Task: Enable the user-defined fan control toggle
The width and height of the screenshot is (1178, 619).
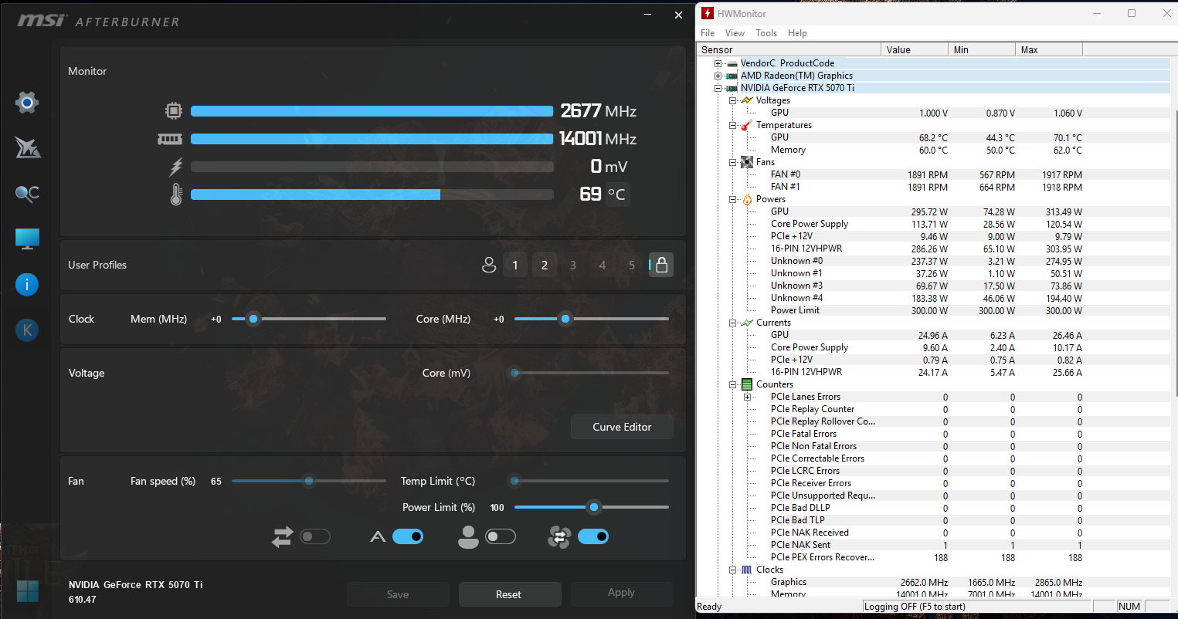Action: pos(501,536)
